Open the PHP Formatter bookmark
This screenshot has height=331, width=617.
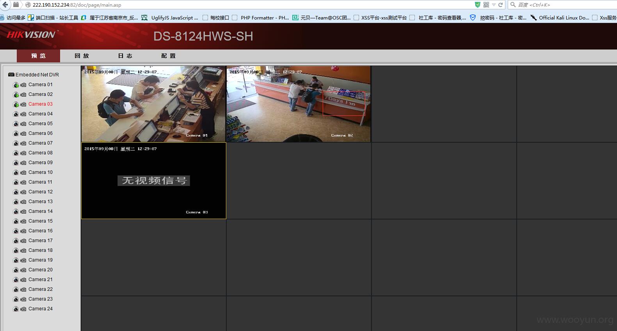pos(261,18)
